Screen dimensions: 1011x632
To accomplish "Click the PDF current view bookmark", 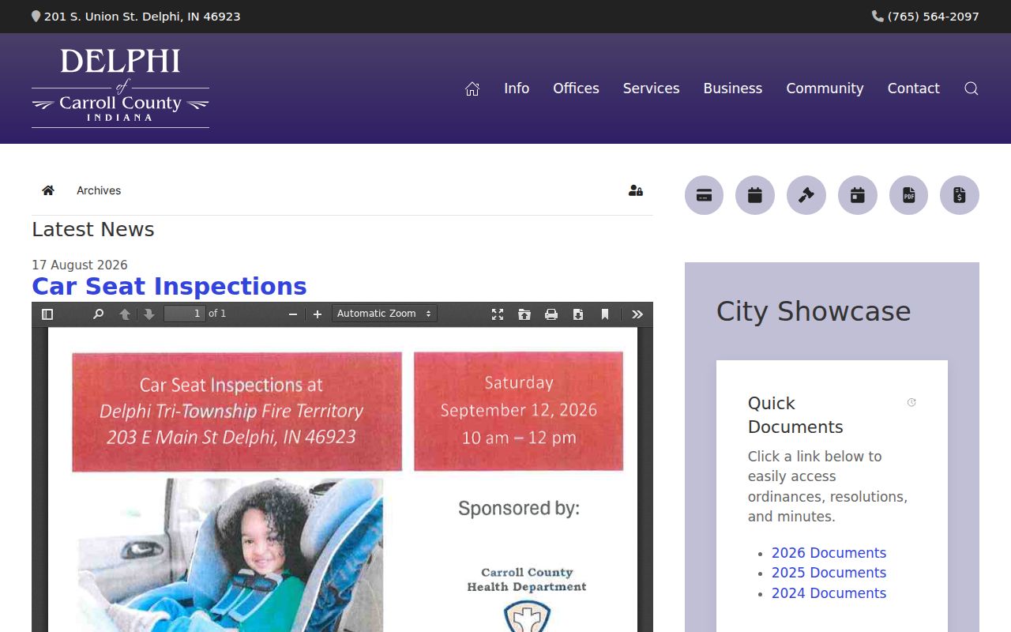I will click(605, 314).
